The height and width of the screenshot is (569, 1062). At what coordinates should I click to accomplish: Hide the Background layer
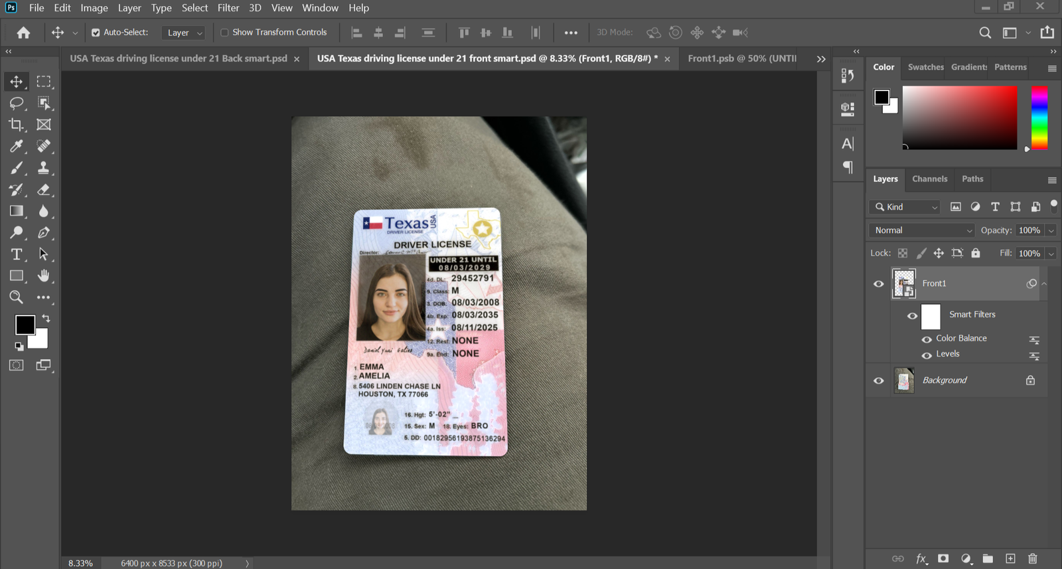[879, 381]
